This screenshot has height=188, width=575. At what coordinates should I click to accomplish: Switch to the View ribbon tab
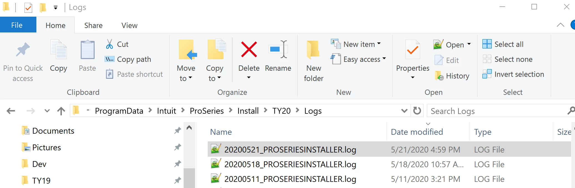tap(130, 25)
